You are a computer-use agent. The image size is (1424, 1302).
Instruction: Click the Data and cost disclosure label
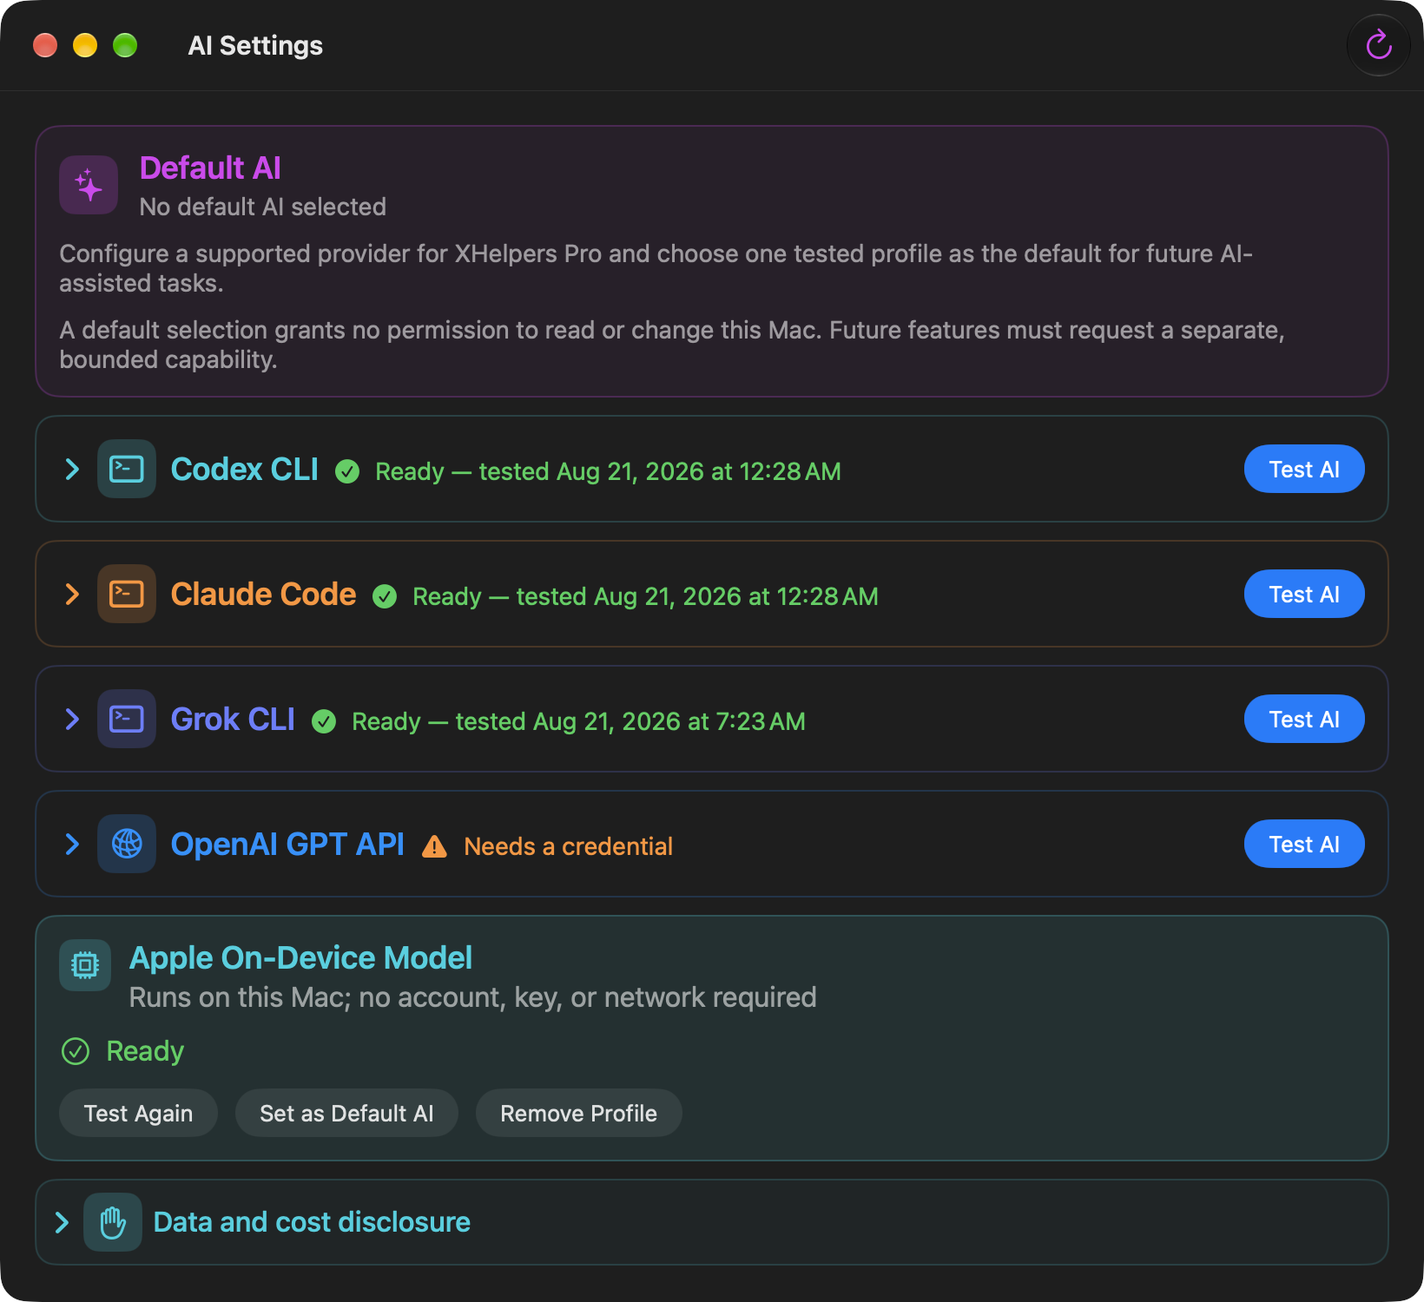(312, 1222)
